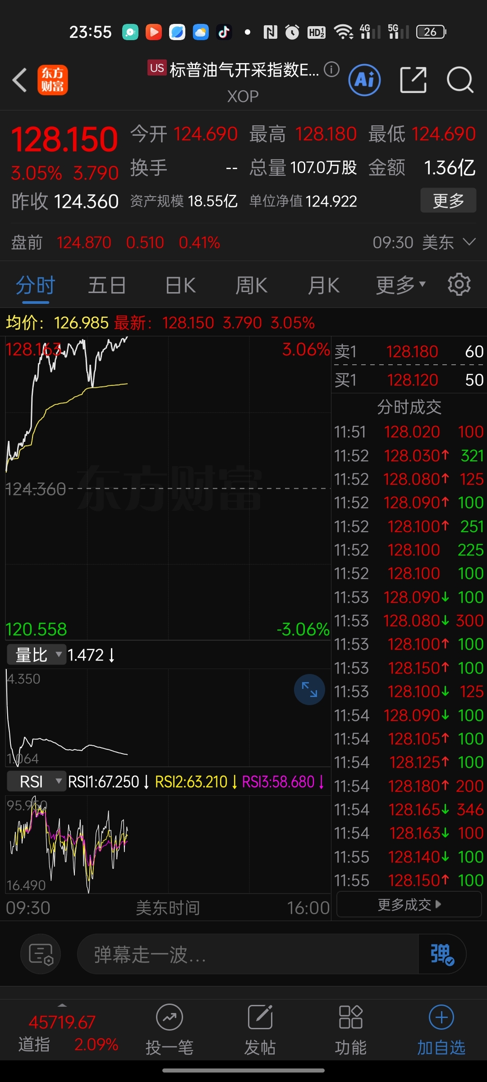Open the 东方财富 orange logo
This screenshot has width=487, height=1082.
click(53, 80)
